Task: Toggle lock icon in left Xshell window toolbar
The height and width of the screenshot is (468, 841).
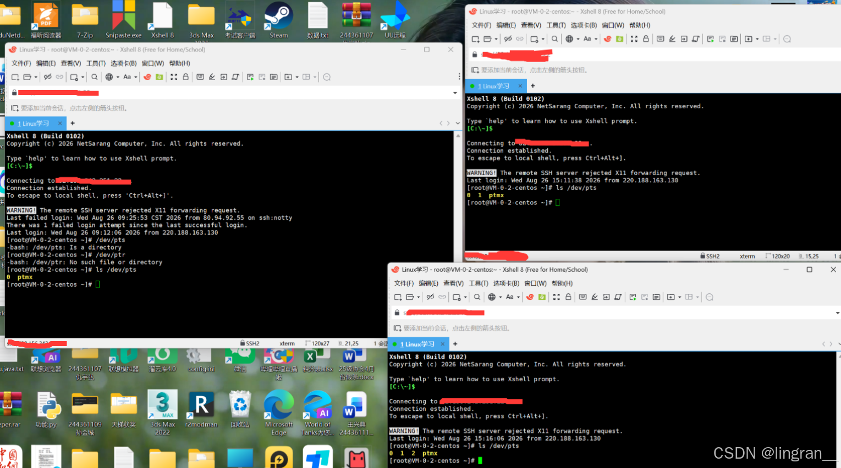Action: pyautogui.click(x=186, y=77)
